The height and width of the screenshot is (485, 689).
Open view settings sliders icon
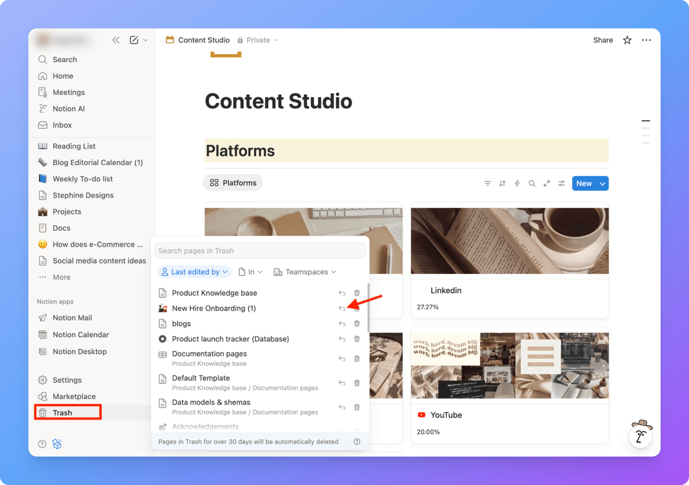tap(561, 184)
